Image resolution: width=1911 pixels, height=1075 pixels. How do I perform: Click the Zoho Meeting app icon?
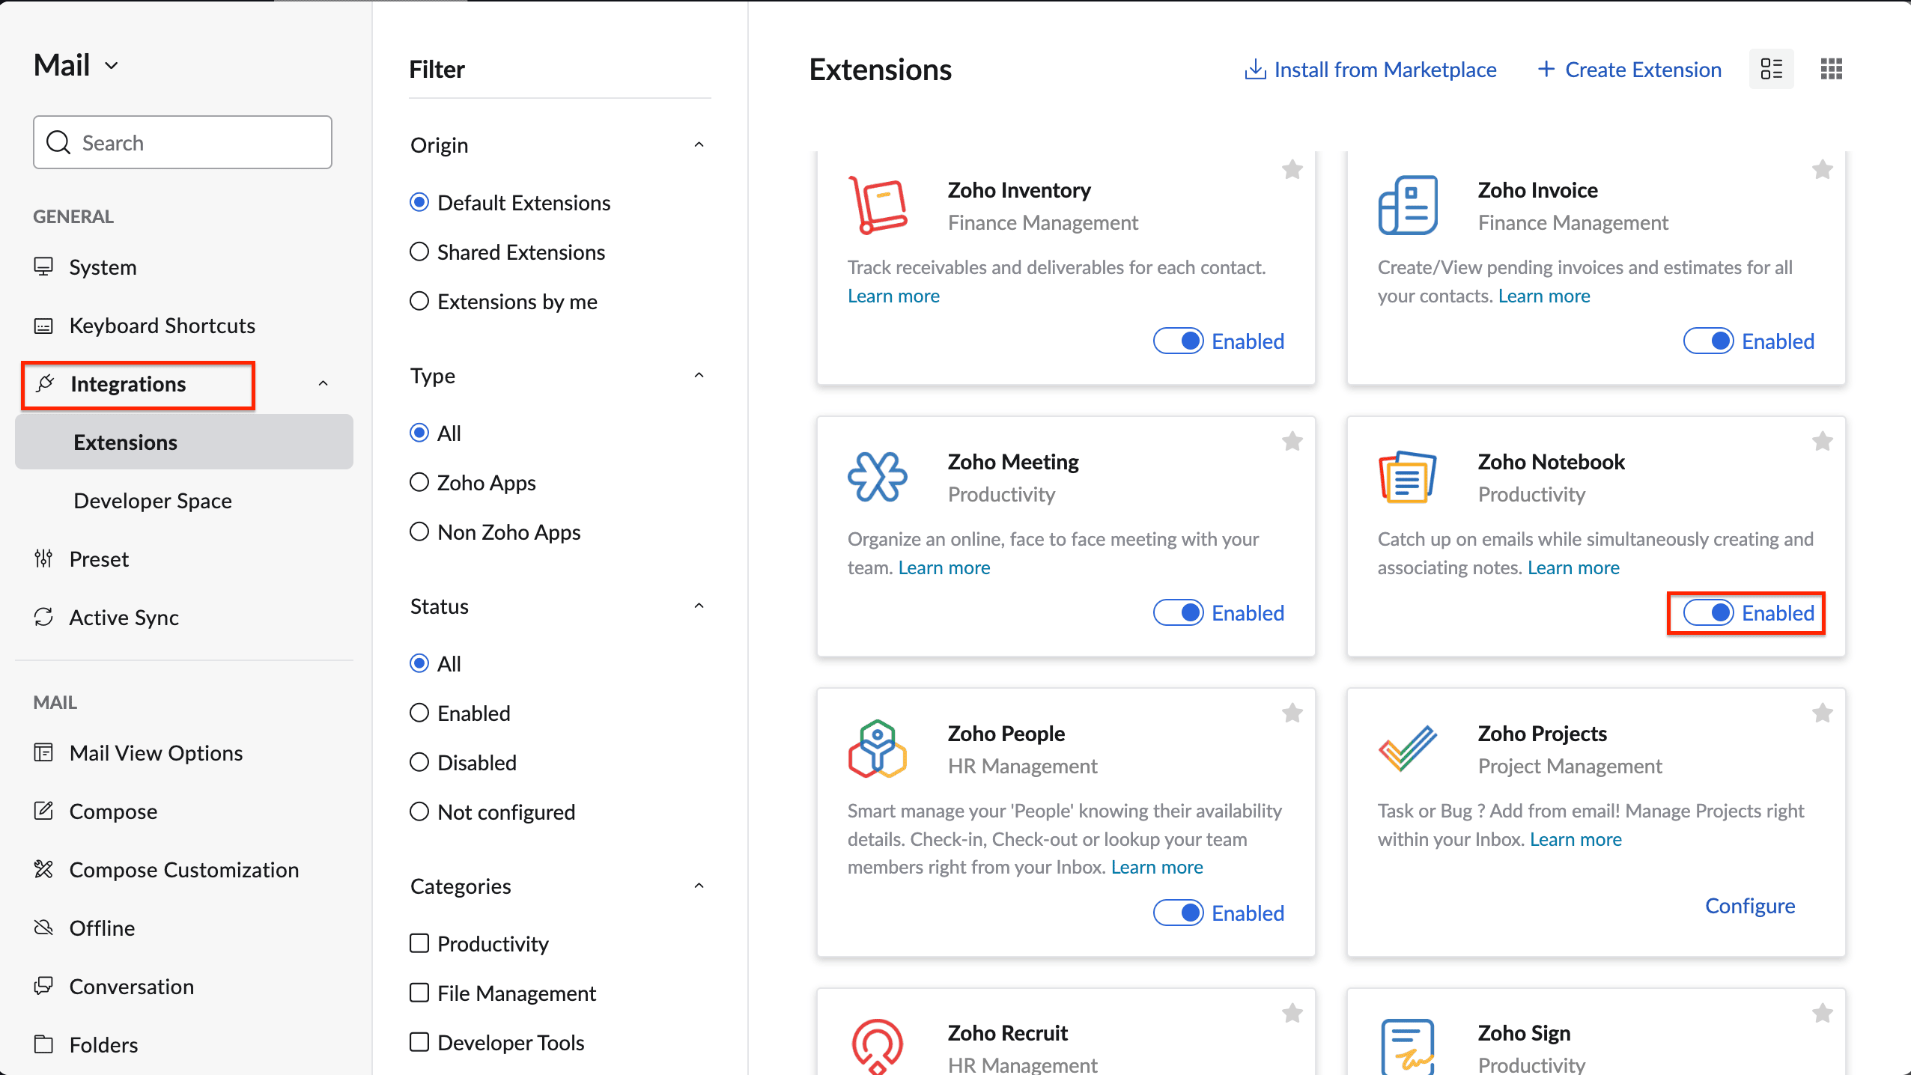tap(877, 477)
